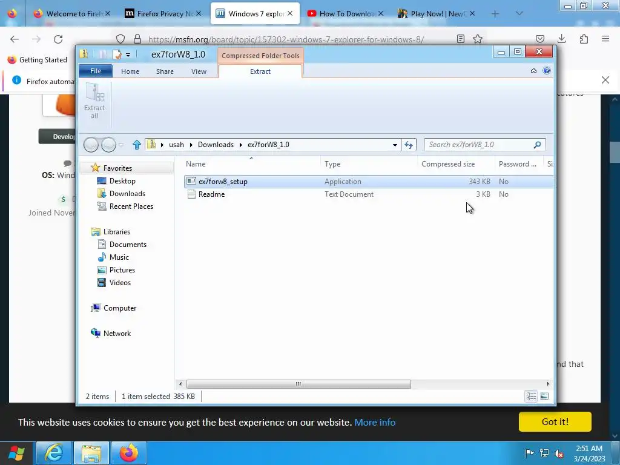Viewport: 620px width, 465px height.
Task: Switch to Play Now browser tab
Action: pyautogui.click(x=437, y=13)
